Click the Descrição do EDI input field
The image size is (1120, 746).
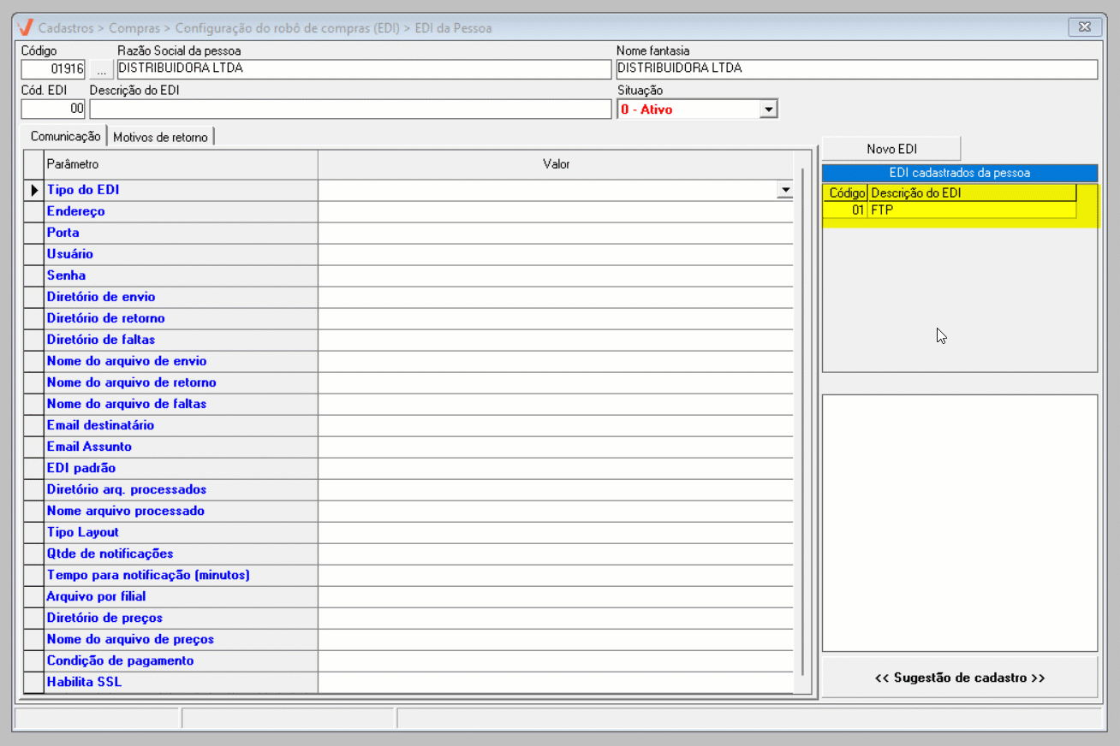[x=349, y=110]
